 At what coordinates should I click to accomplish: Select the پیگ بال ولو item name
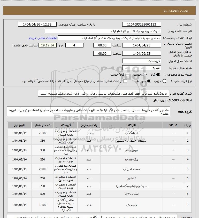132,160
